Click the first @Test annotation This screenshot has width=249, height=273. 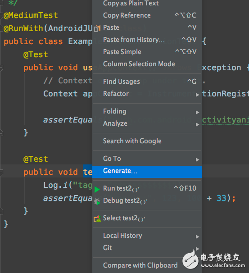[36, 55]
